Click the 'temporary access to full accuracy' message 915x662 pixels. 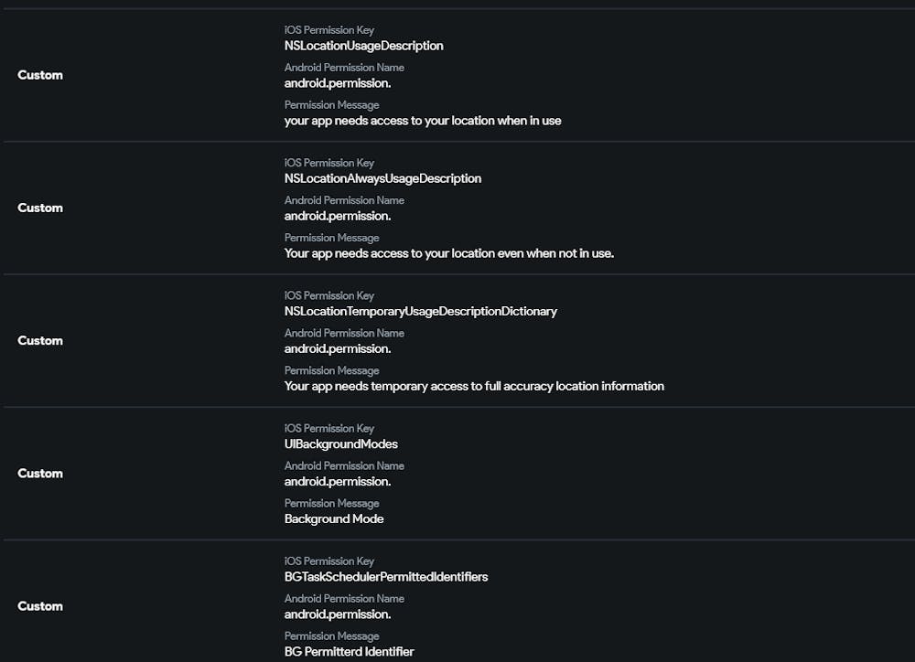click(474, 386)
